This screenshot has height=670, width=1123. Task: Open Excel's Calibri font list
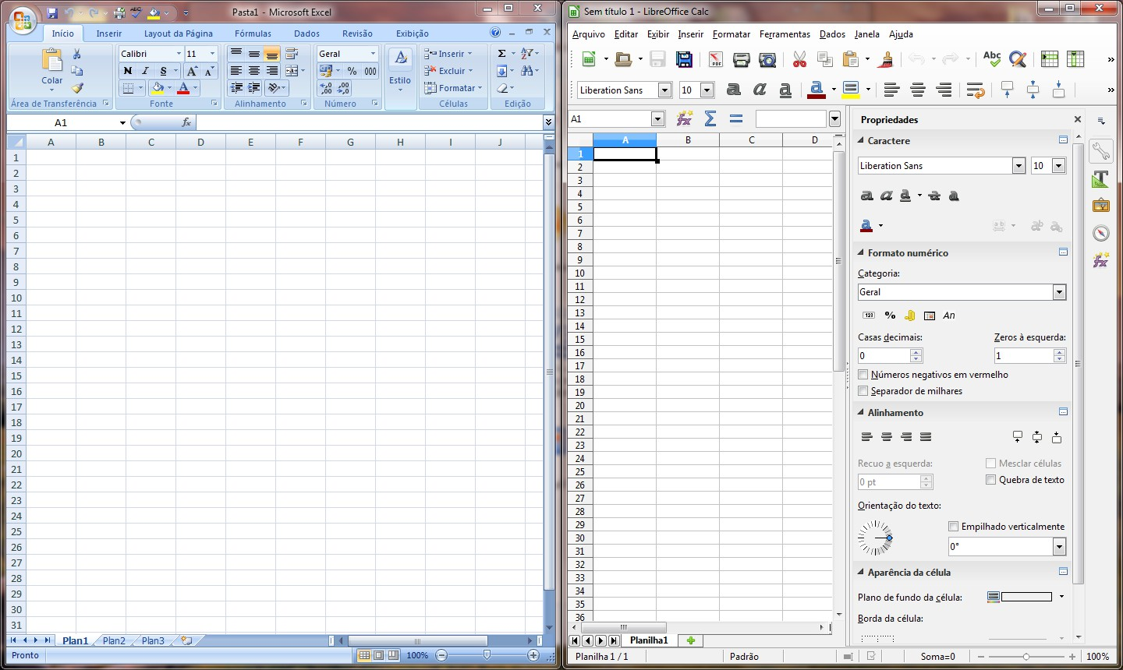click(180, 53)
